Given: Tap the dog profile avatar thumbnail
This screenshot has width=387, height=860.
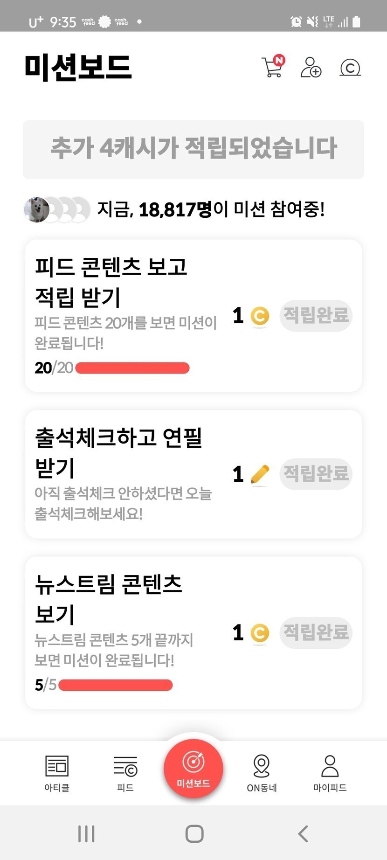Looking at the screenshot, I should (x=37, y=210).
